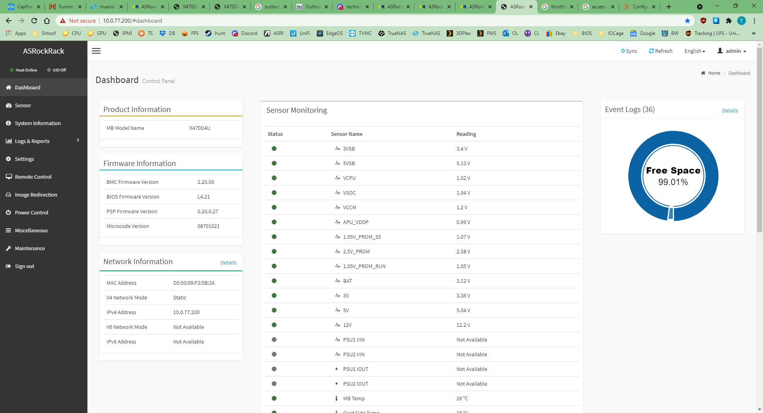Open Remote Control in the sidebar

(43, 177)
